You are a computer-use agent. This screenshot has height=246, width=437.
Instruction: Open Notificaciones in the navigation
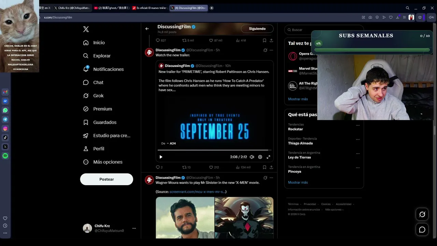pyautogui.click(x=103, y=69)
